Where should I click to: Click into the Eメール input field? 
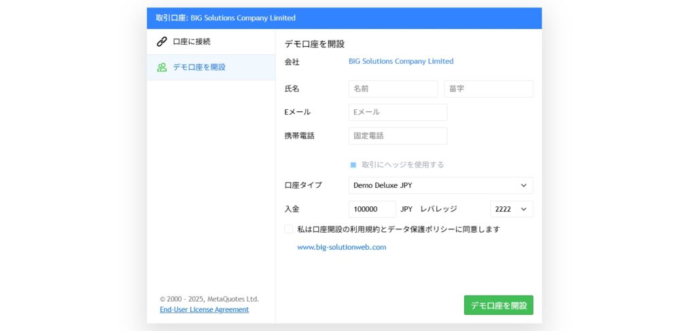(x=398, y=112)
